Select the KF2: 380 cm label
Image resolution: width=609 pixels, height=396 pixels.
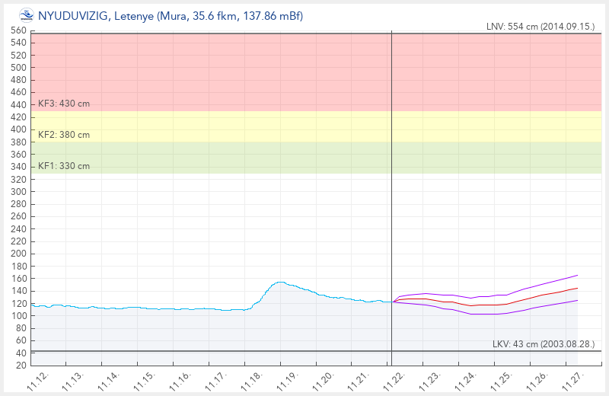64,135
